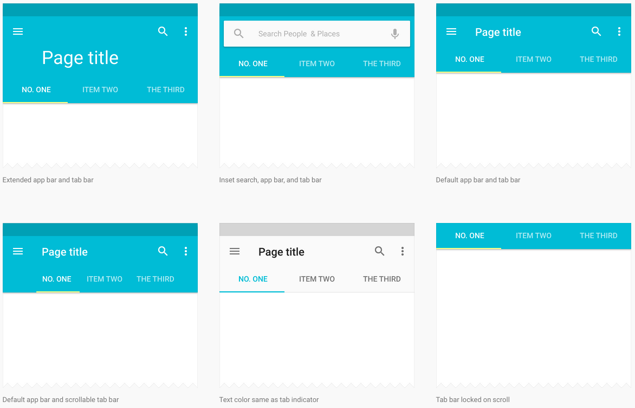Click search icon in Extended app bar example

coord(163,31)
